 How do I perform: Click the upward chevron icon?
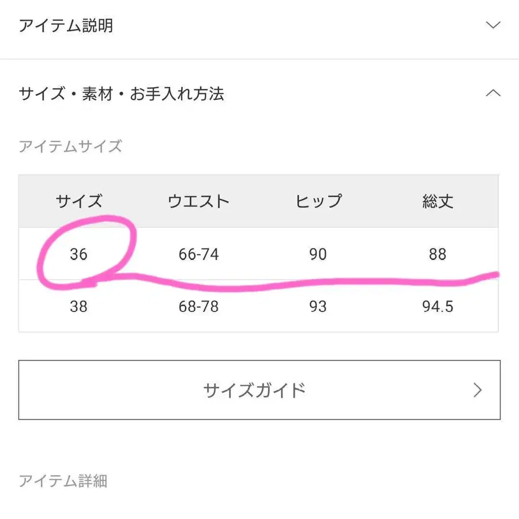(493, 93)
